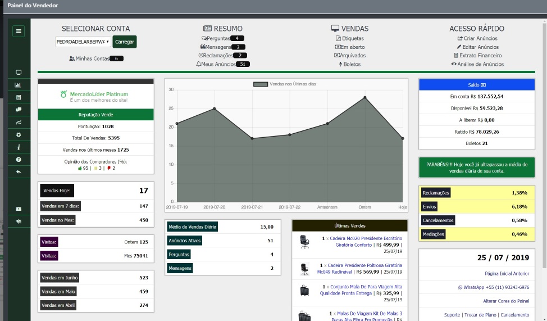Image resolution: width=547 pixels, height=321 pixels.
Task: Click the red thumbs-down opinion icon
Action: point(109,168)
